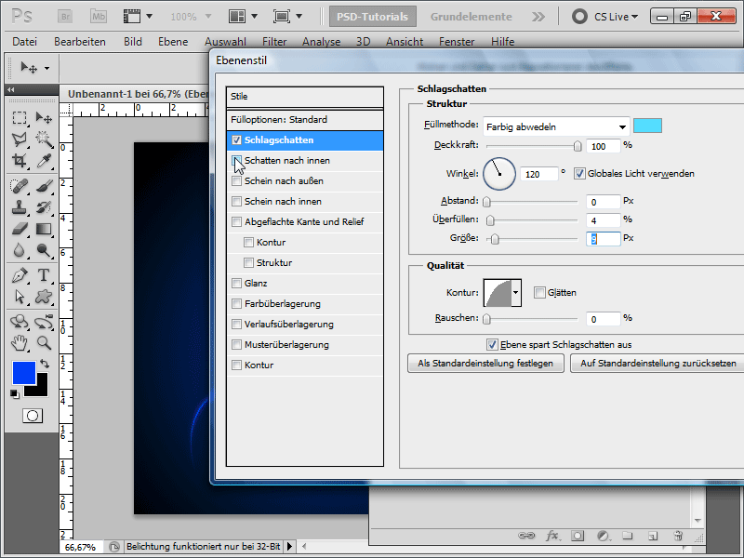
Task: Open the Ebene menu
Action: (x=173, y=42)
